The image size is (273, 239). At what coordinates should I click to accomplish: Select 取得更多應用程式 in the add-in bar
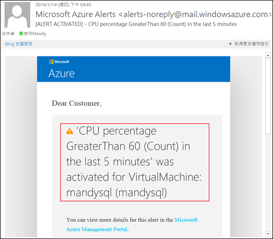click(251, 44)
